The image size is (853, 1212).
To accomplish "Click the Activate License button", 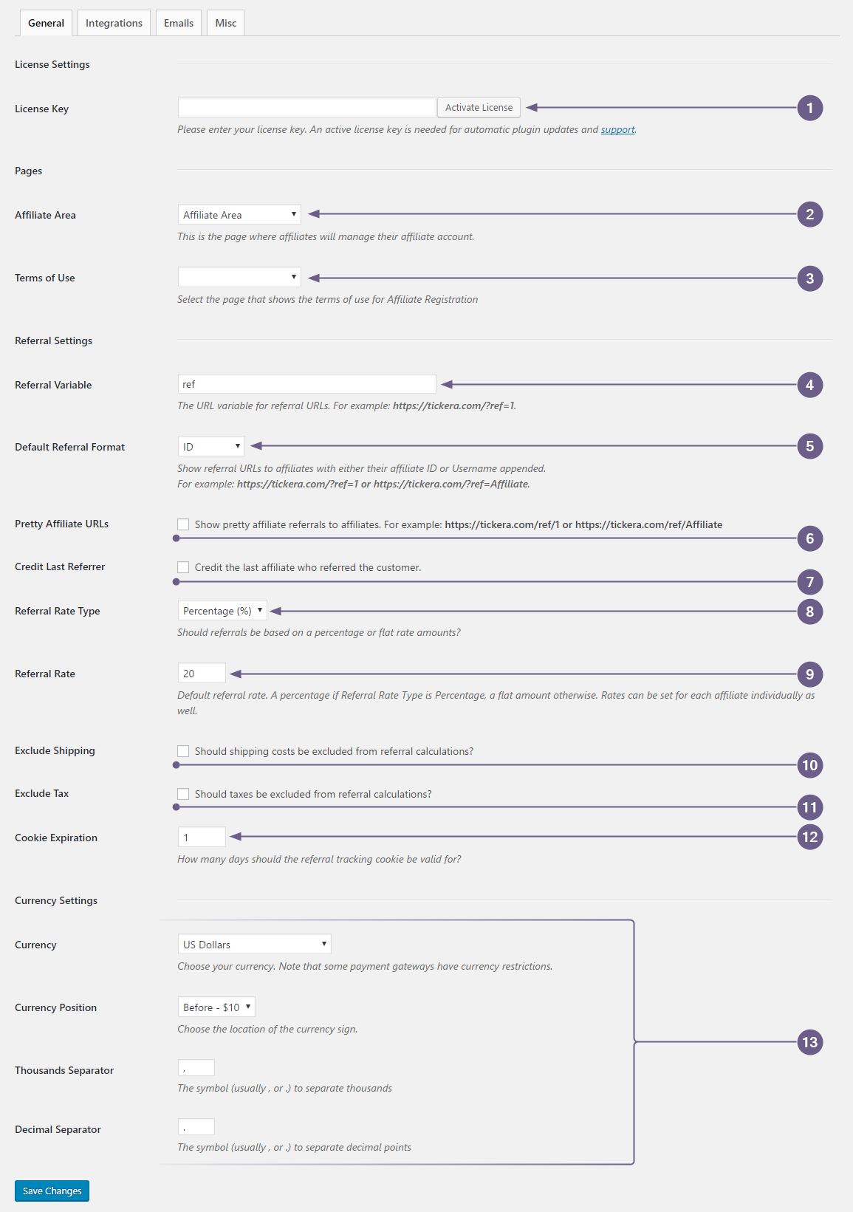I will pos(479,107).
